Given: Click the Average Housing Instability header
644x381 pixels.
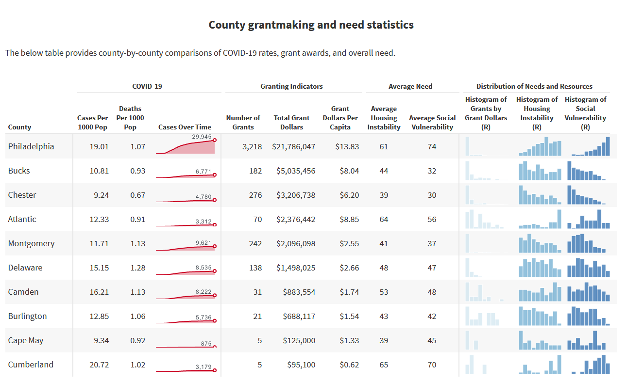Looking at the screenshot, I should 384,118.
